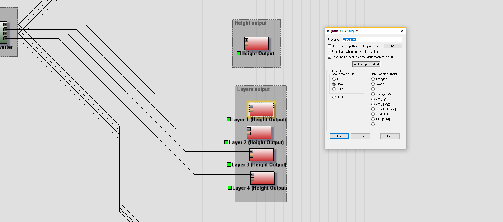This screenshot has width=503, height=222.
Task: Select RAW 8bit low precision format
Action: pos(334,84)
